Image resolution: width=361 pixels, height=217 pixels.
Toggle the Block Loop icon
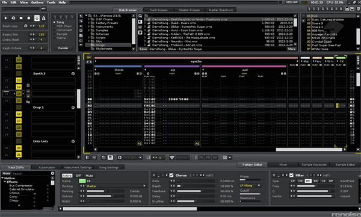25,26
